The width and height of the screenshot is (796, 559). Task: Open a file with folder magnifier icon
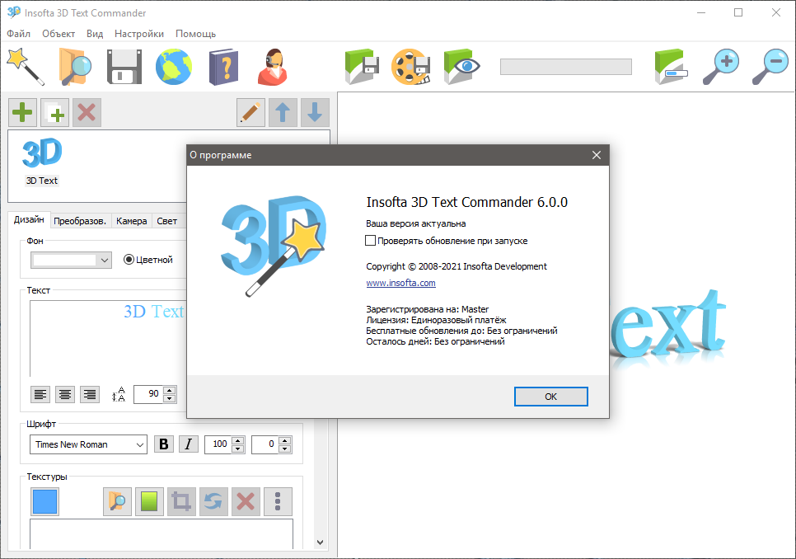click(x=75, y=67)
